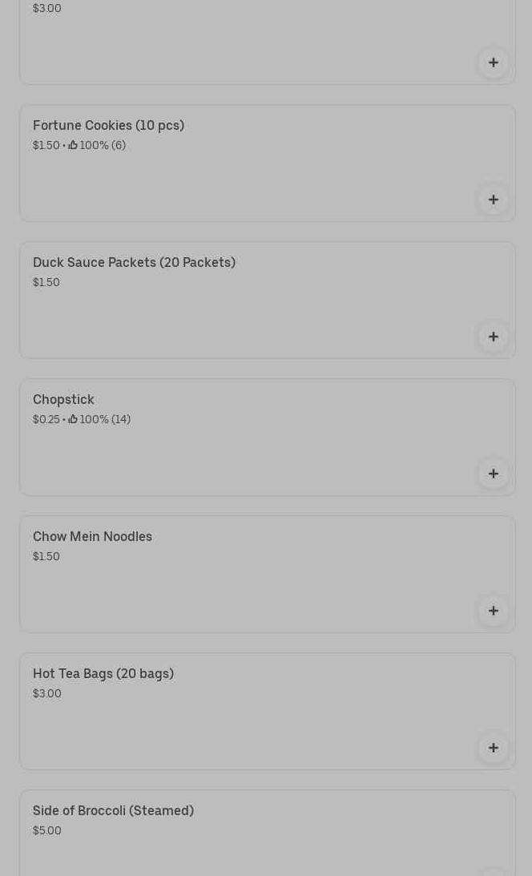Click the $1.50 price under Chow Mein Noodles
The height and width of the screenshot is (876, 532).
46,556
